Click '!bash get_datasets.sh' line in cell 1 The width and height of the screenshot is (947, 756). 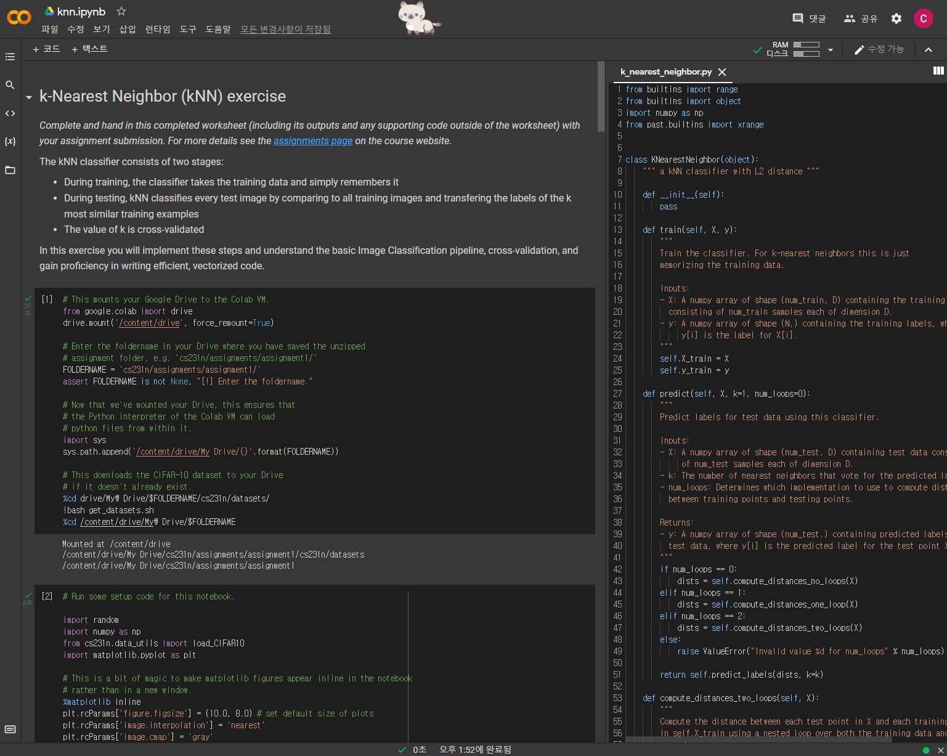pyautogui.click(x=108, y=510)
